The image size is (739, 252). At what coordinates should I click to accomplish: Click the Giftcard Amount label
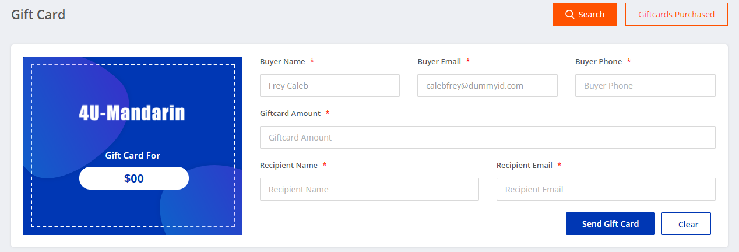pos(290,113)
